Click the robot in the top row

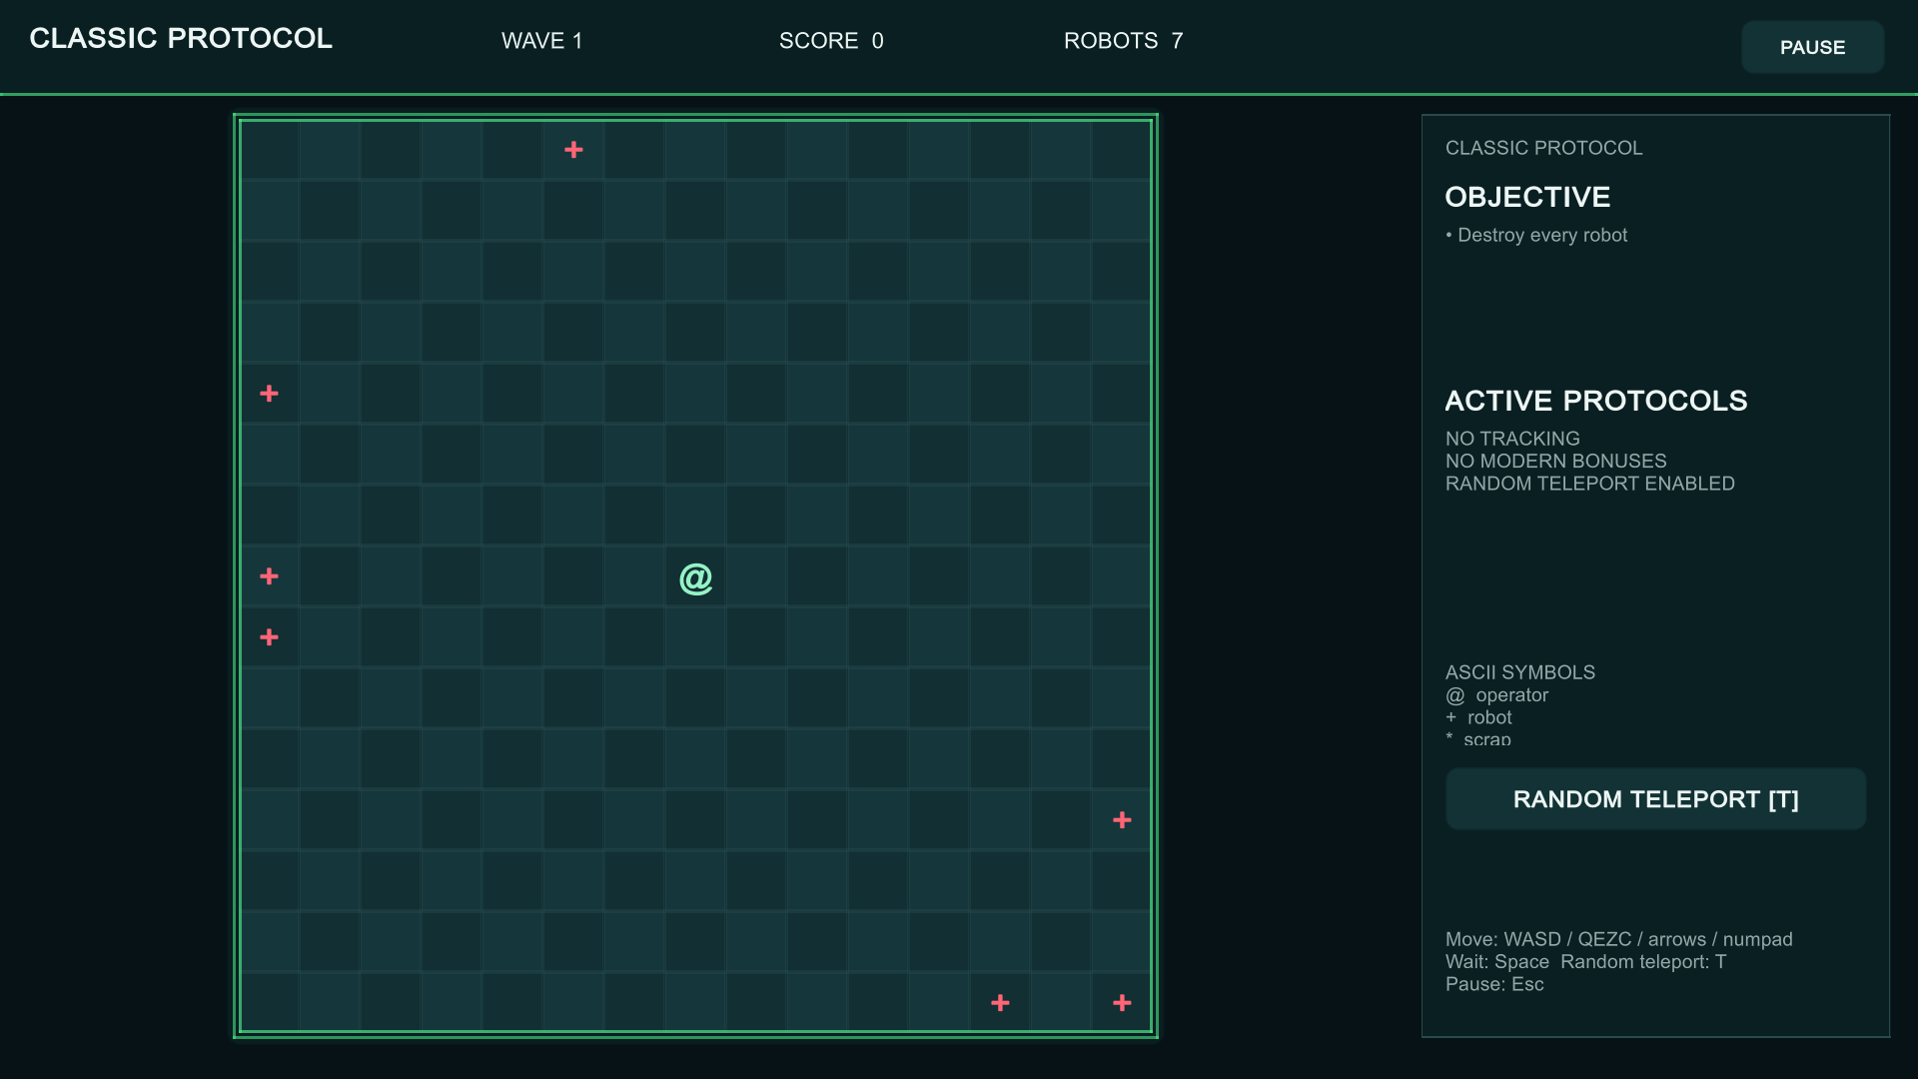tap(573, 150)
